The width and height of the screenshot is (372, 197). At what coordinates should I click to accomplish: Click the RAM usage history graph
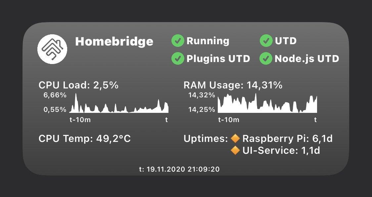point(267,103)
